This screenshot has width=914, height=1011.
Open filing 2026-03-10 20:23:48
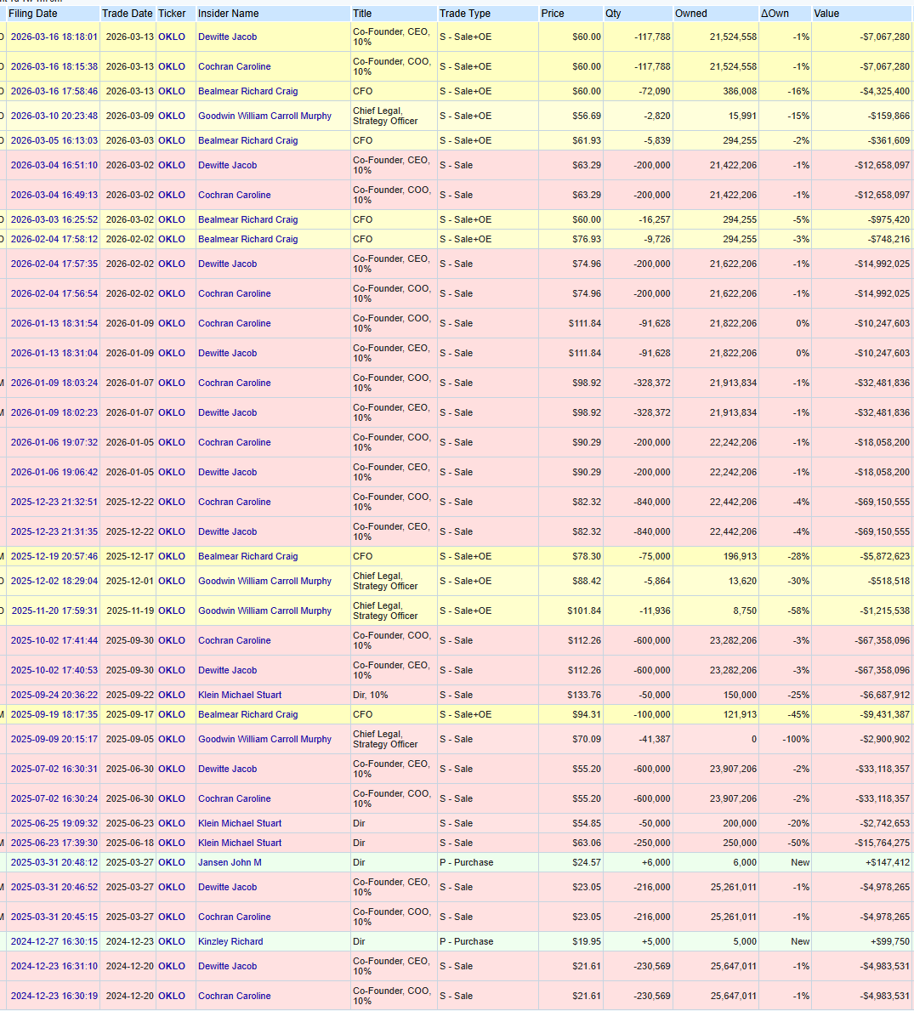[x=54, y=116]
